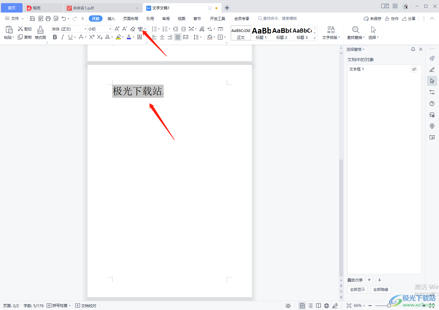Viewport: 439px width, 310px height.
Task: Apply the font color button (blue underline A)
Action: tap(129, 37)
